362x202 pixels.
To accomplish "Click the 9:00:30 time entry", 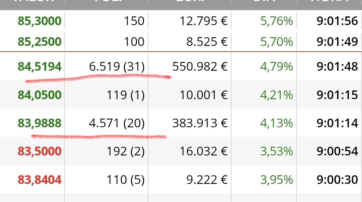I will click(x=337, y=180).
